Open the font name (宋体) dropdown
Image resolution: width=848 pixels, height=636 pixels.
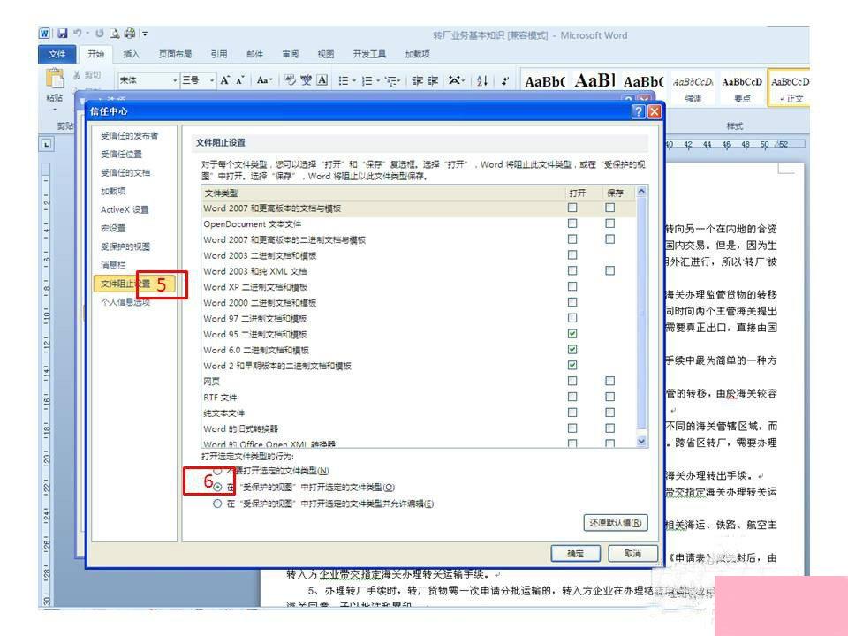tap(175, 80)
